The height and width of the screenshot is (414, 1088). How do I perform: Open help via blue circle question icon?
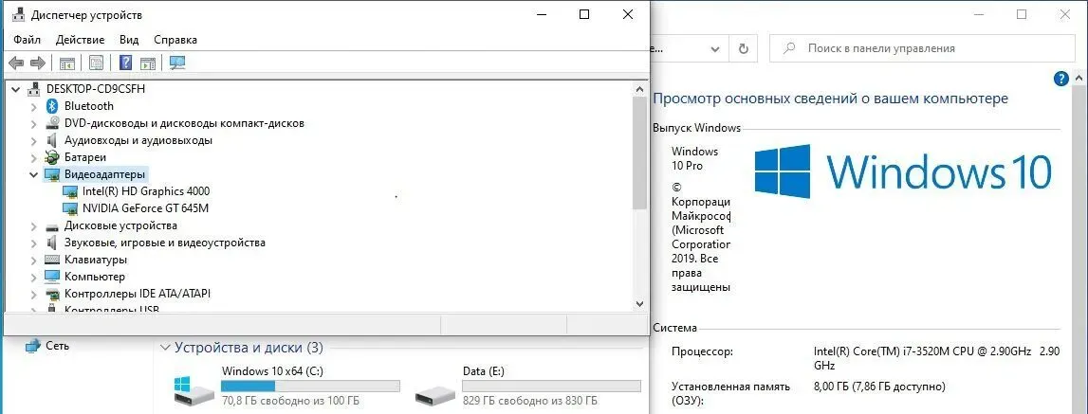[x=1061, y=79]
